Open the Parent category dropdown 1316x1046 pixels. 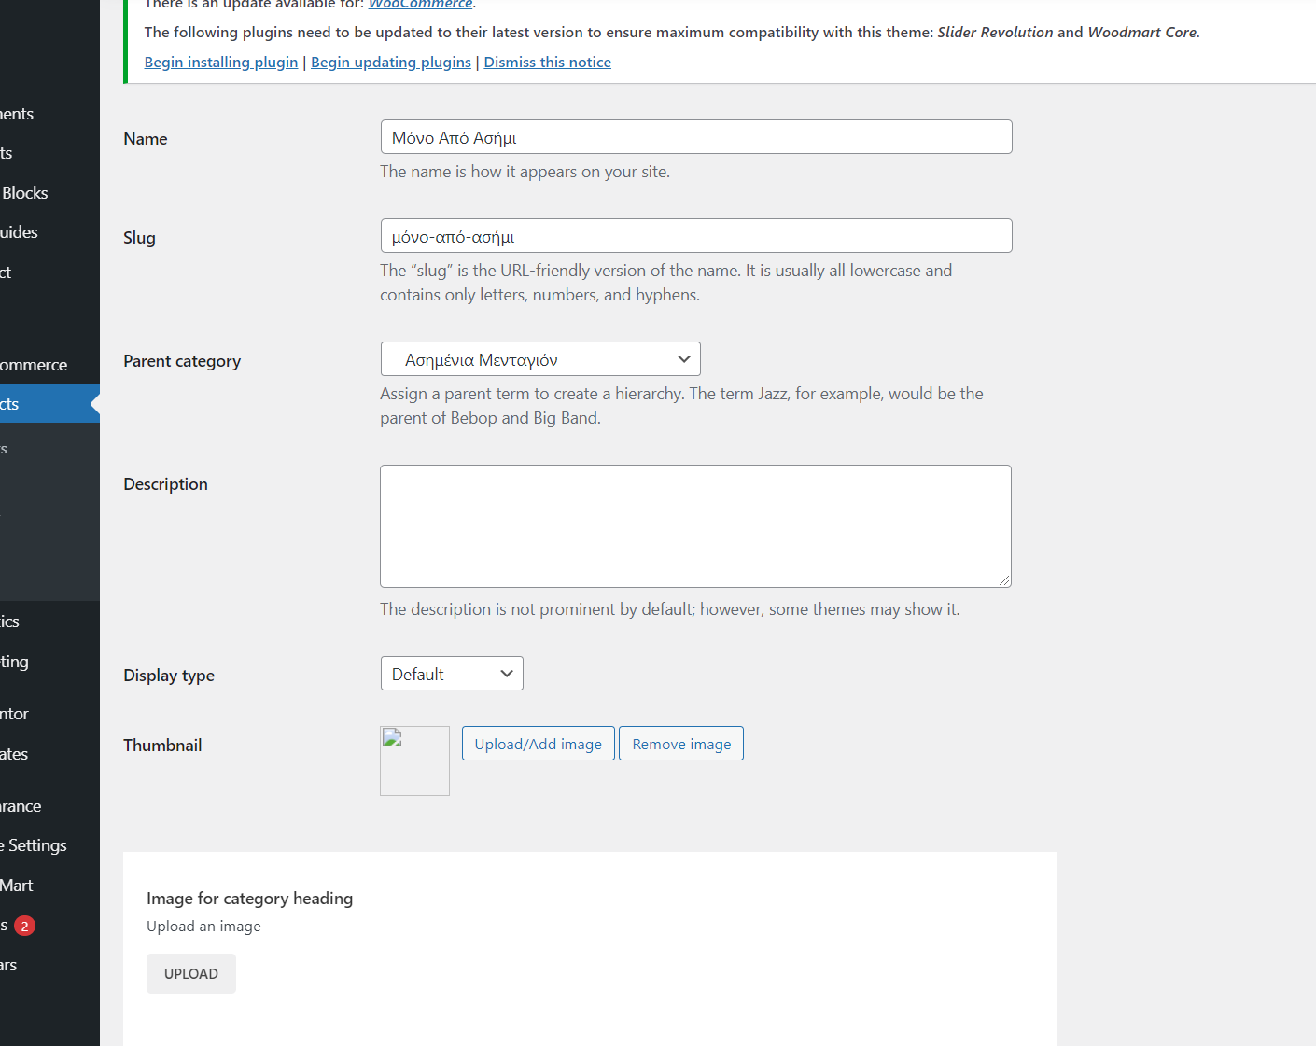(540, 359)
